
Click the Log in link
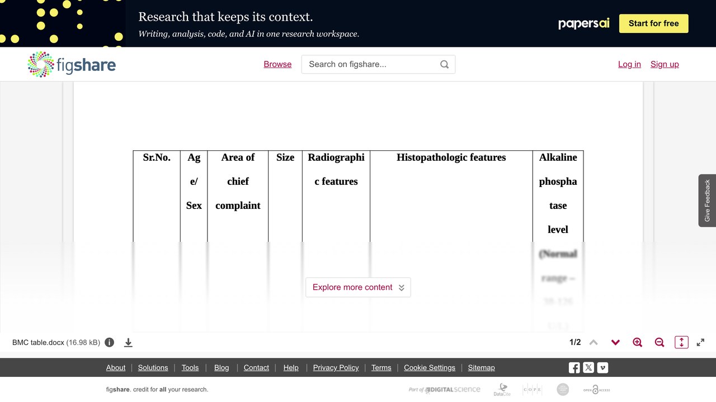point(629,64)
